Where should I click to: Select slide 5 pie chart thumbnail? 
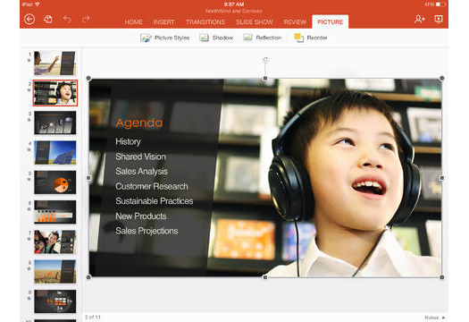[55, 182]
